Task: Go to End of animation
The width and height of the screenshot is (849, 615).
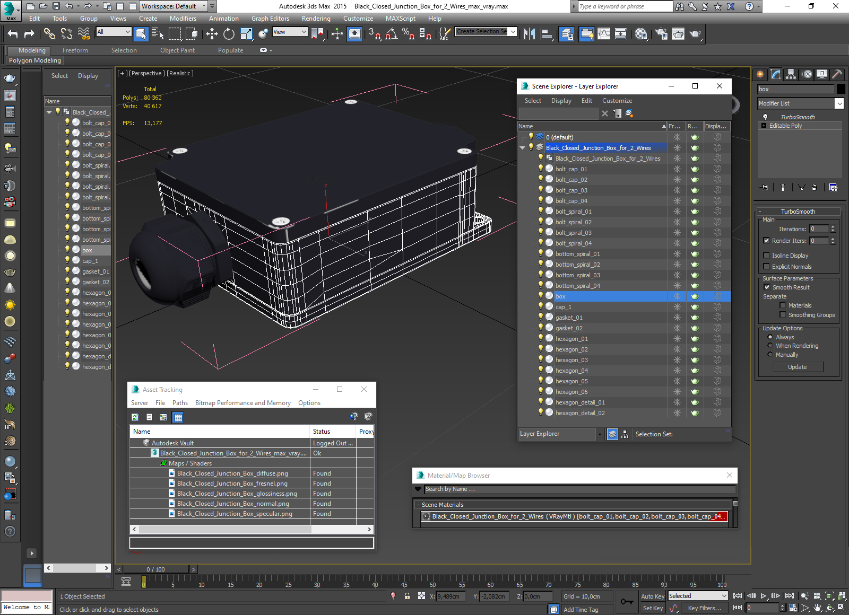Action: pyautogui.click(x=790, y=596)
